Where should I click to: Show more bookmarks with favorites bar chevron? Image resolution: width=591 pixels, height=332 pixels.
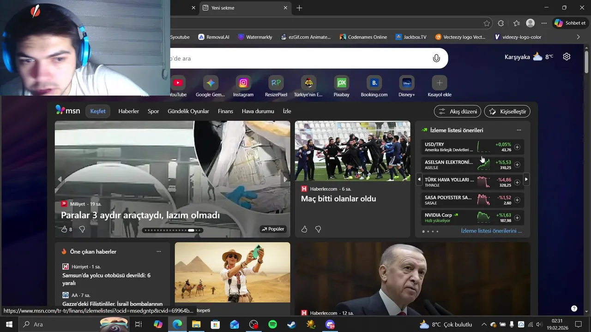point(578,37)
